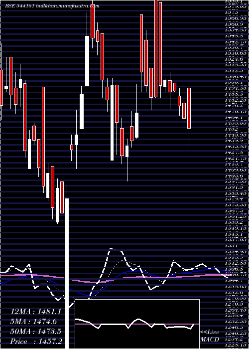Click inside the MACD inset chart panel

point(137,324)
